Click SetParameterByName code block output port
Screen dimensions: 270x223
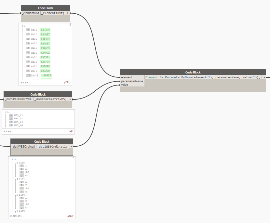pos(264,77)
